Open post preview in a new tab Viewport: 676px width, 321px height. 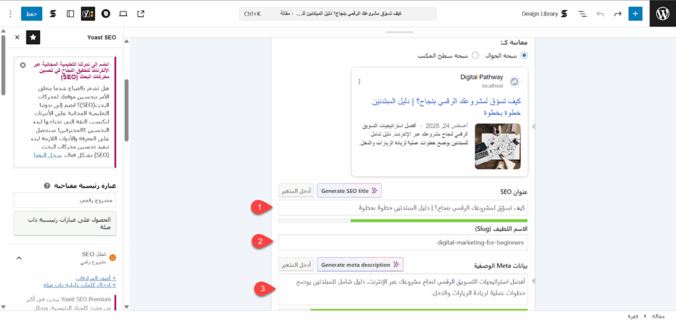[141, 13]
